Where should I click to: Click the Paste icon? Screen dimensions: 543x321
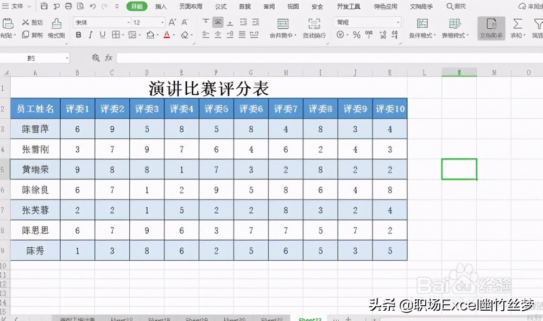(8, 24)
